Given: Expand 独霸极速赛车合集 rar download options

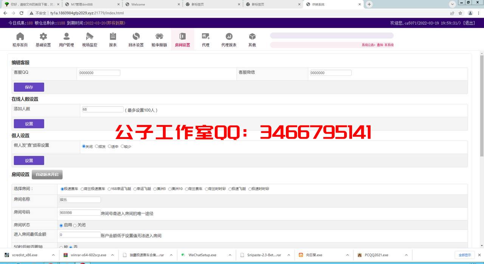Looking at the screenshot, I should pyautogui.click(x=171, y=255).
